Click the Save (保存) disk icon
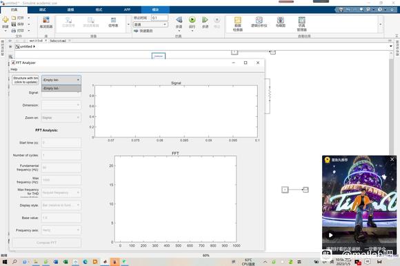 14,24
